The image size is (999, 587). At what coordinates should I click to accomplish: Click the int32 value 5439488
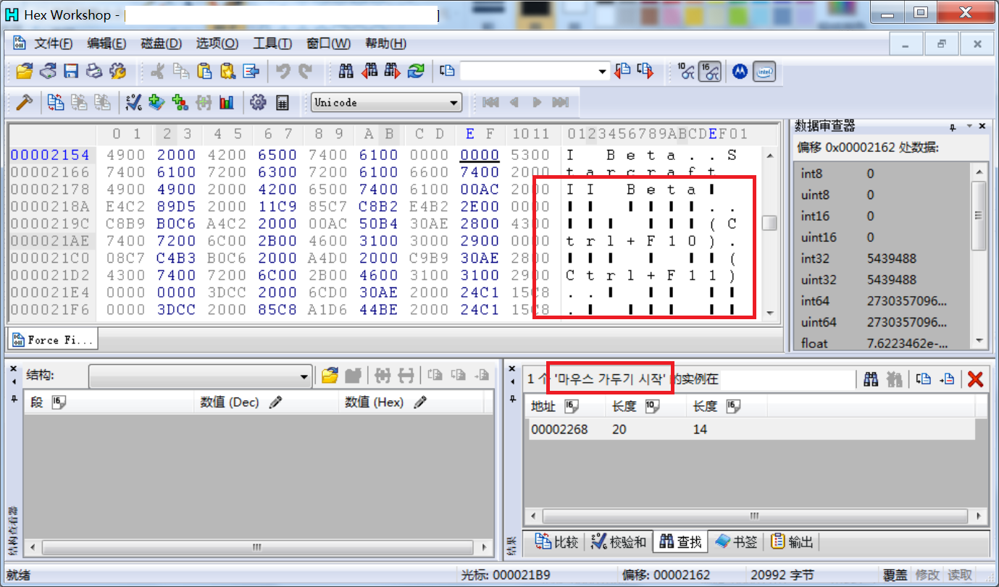893,258
